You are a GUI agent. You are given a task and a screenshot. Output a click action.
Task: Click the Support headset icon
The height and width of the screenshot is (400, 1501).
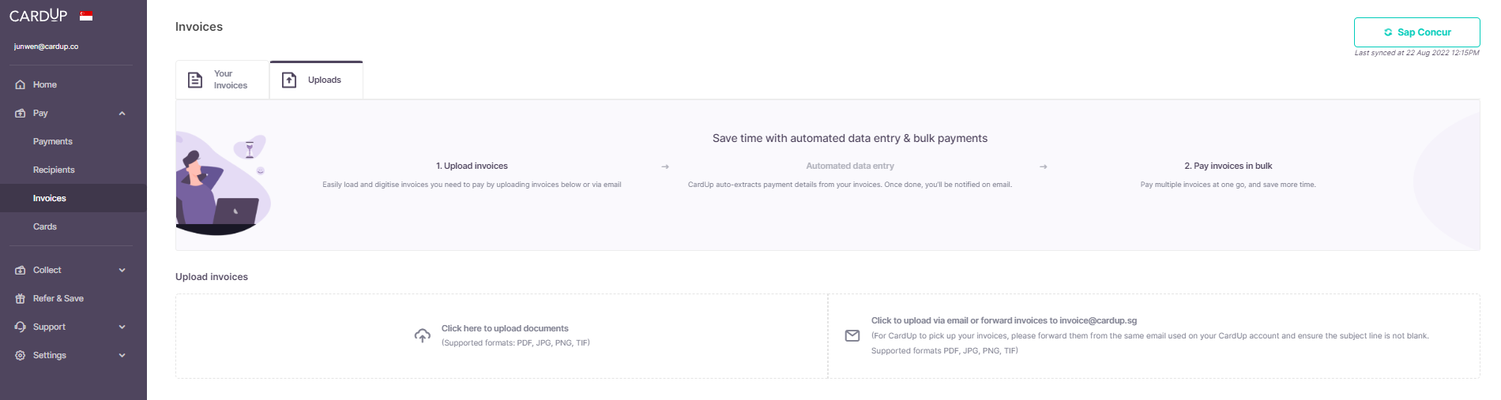coord(21,327)
